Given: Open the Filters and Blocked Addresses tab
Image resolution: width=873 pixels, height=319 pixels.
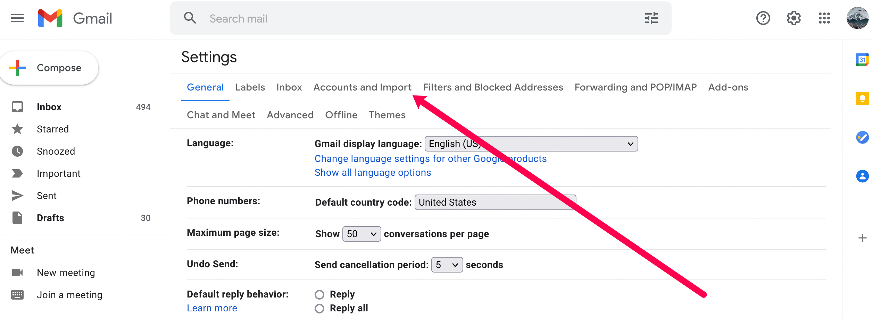Looking at the screenshot, I should click(493, 87).
